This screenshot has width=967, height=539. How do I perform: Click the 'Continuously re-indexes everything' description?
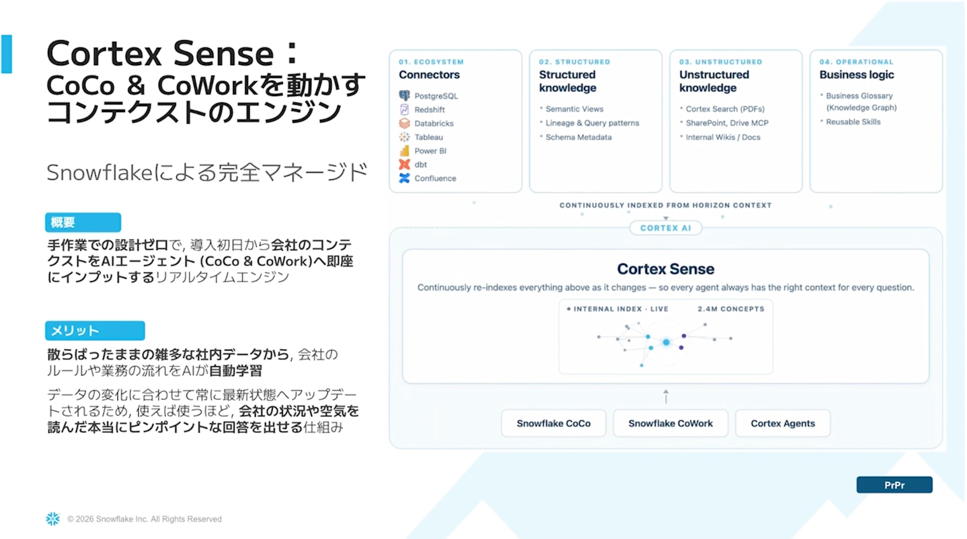[666, 287]
